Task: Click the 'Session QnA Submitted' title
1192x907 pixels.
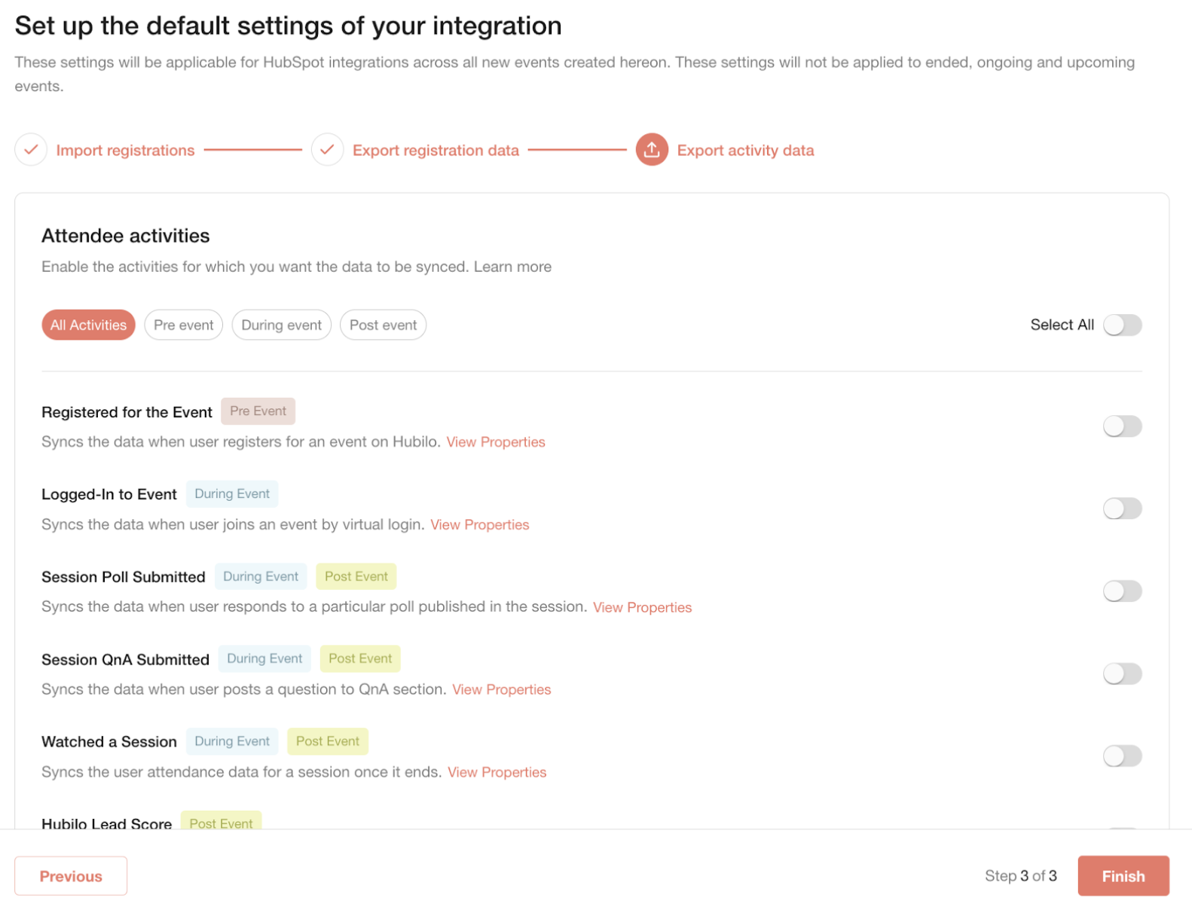Action: tap(126, 661)
